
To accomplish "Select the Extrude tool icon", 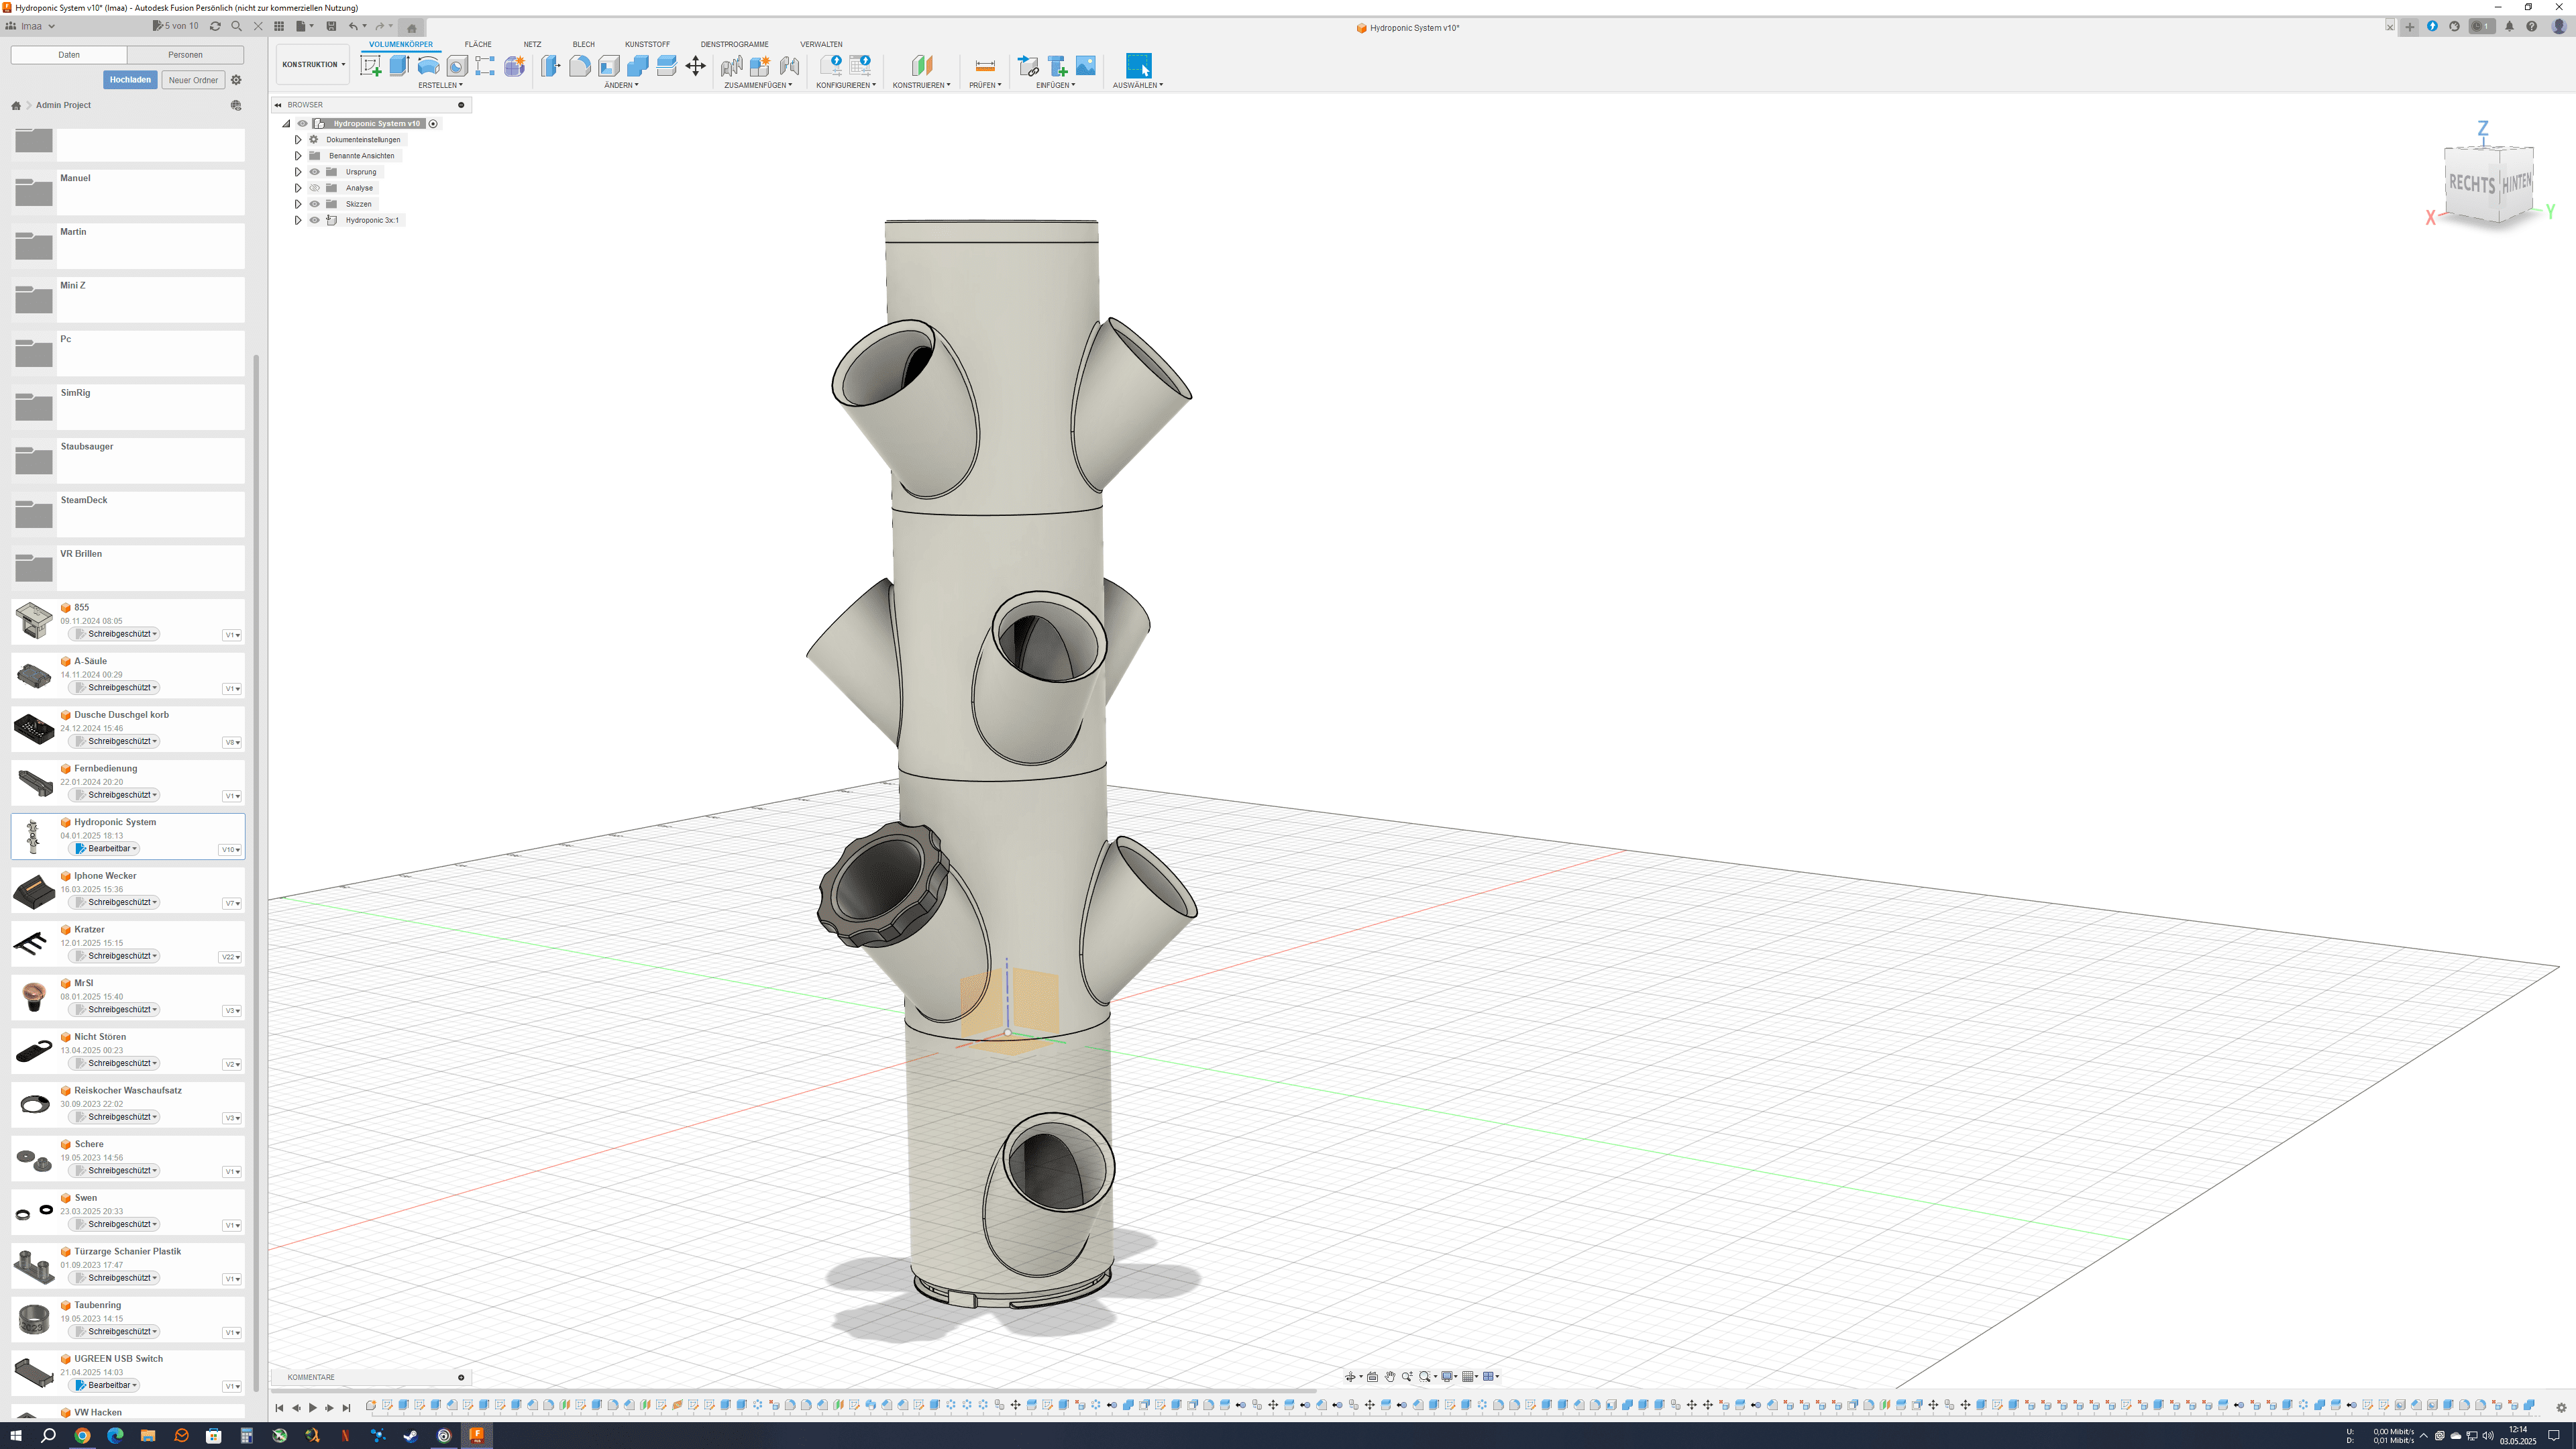I will pyautogui.click(x=399, y=66).
